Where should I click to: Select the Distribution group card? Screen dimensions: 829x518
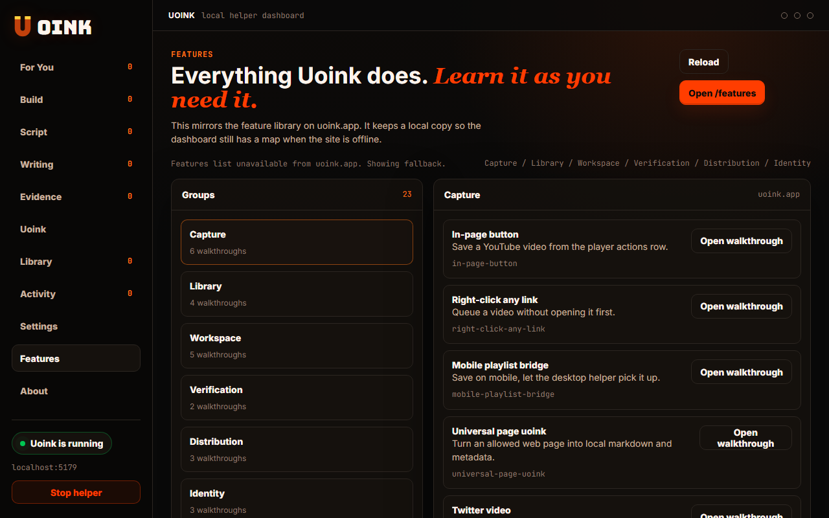(297, 449)
